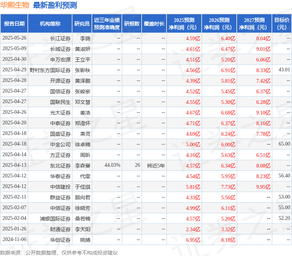Select researcher 张影秋

[82, 70]
